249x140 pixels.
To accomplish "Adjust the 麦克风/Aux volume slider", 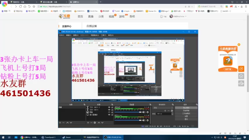I will tap(128, 120).
